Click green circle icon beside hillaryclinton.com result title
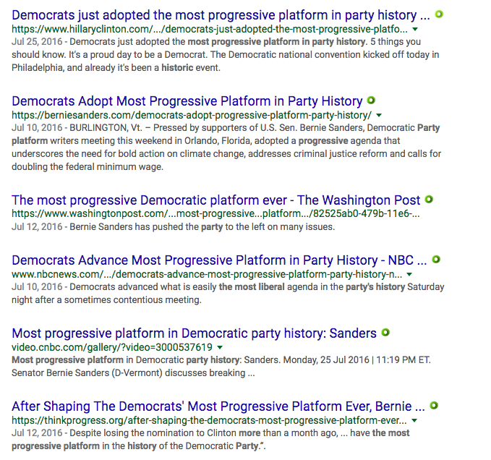Viewport: 491px width, 460px height. tap(439, 14)
